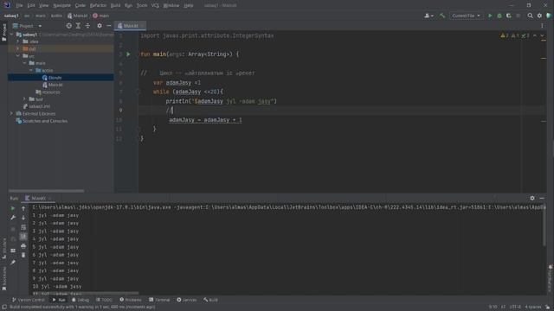Open the Debug tool window button
Image resolution: width=554 pixels, height=311 pixels.
pyautogui.click(x=81, y=300)
